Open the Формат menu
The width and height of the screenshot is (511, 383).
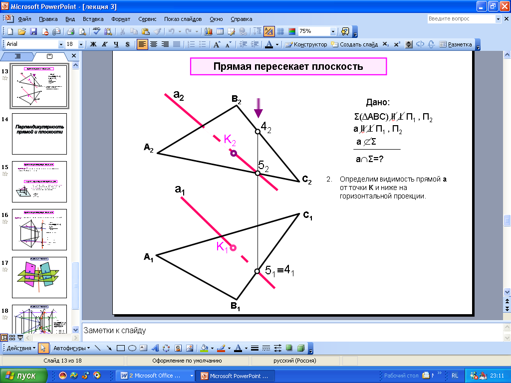coord(121,19)
